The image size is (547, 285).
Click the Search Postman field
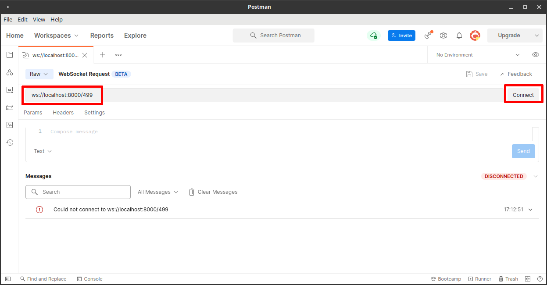click(274, 36)
